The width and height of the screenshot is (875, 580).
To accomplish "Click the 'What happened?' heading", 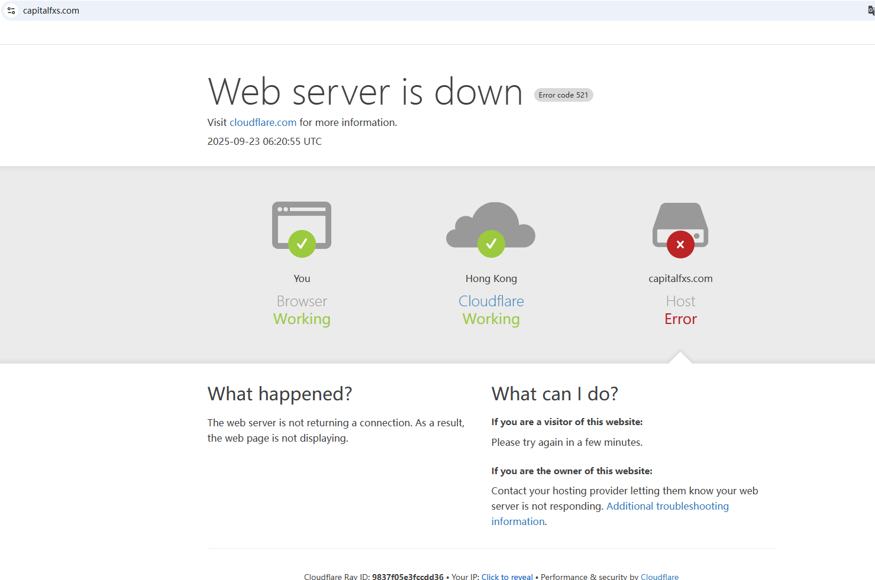I will [280, 394].
